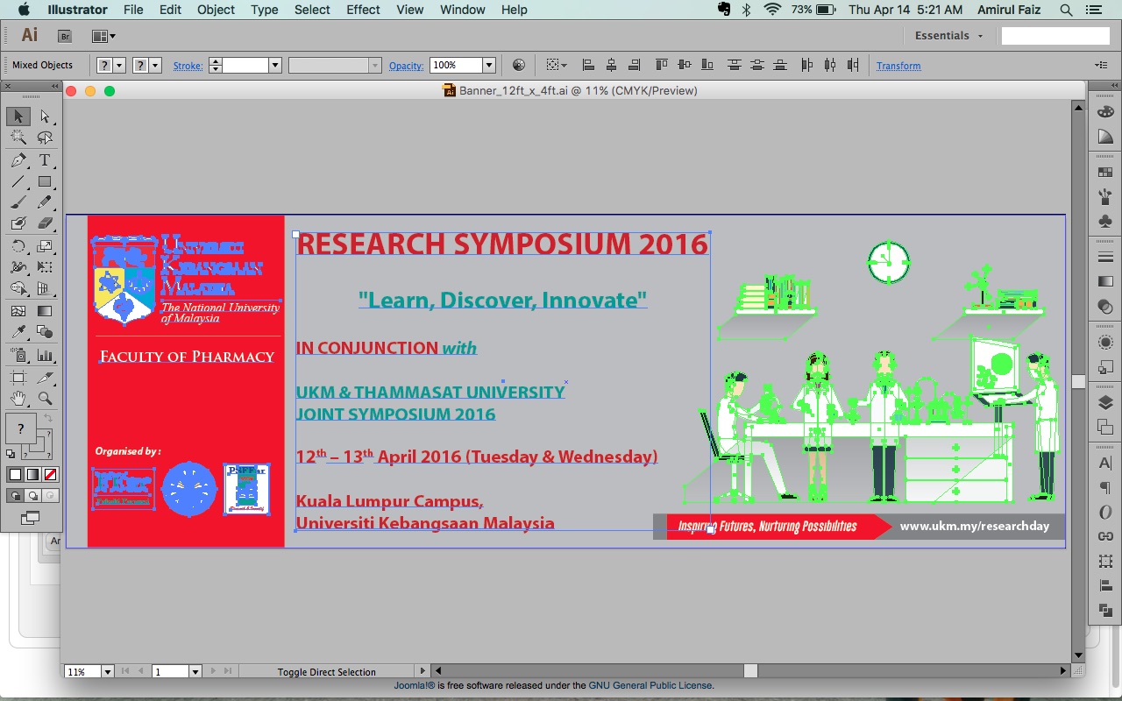Open artboard number dropdown

tap(195, 672)
